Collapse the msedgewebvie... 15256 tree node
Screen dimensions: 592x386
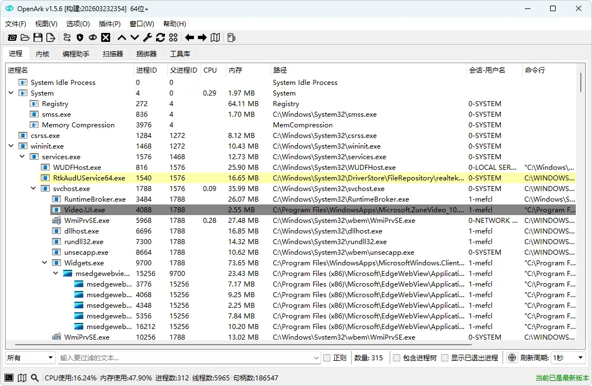55,273
